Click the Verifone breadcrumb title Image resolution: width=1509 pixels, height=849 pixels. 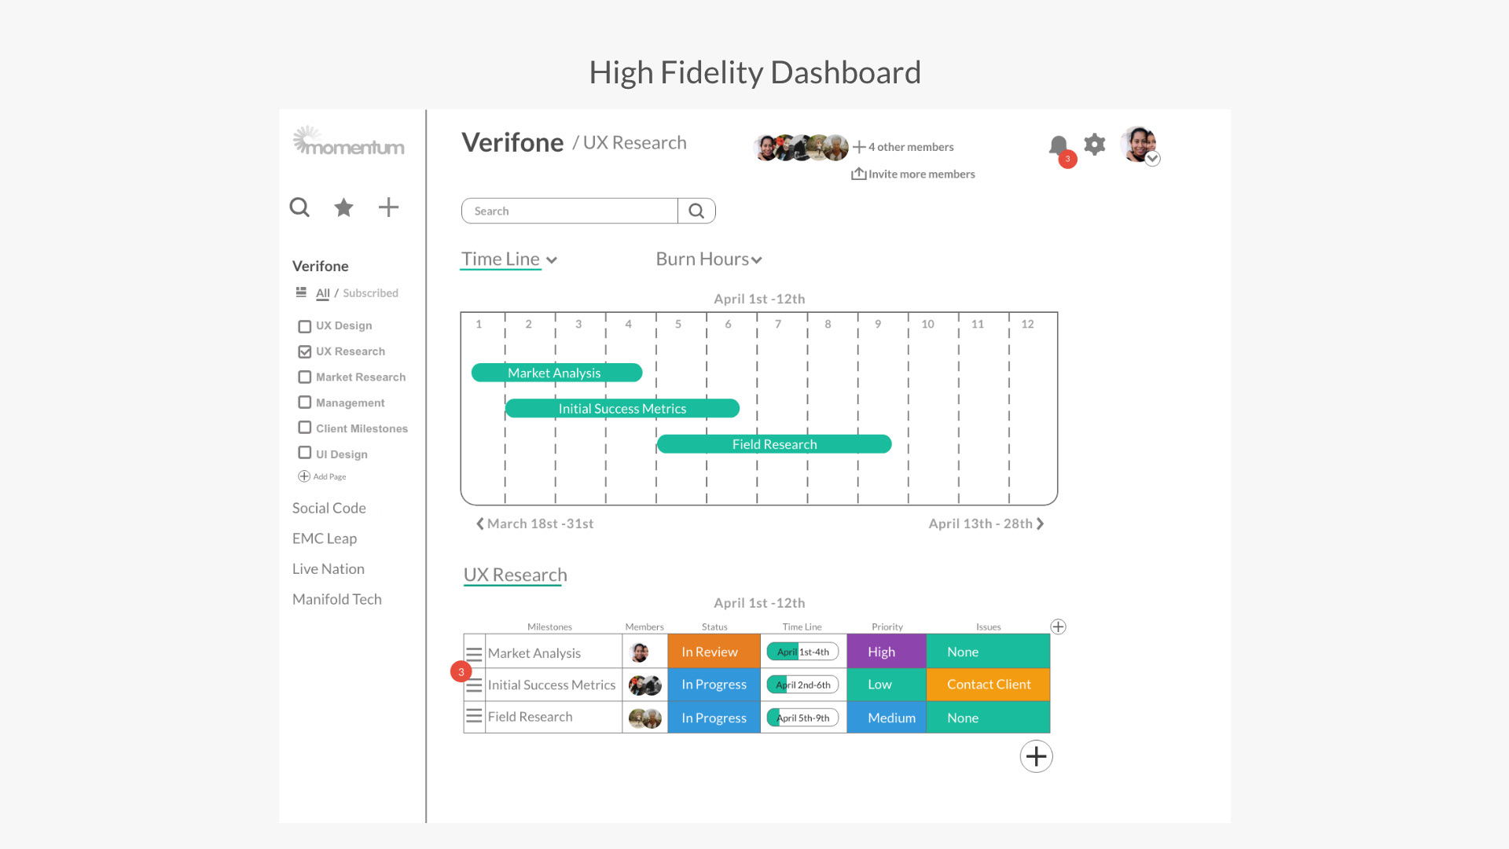click(x=512, y=143)
